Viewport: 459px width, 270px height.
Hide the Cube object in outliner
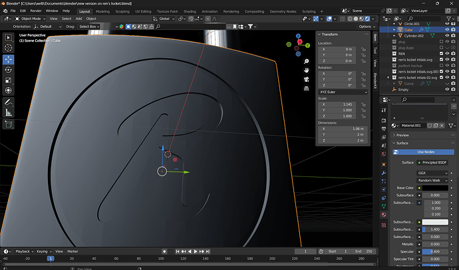click(447, 30)
